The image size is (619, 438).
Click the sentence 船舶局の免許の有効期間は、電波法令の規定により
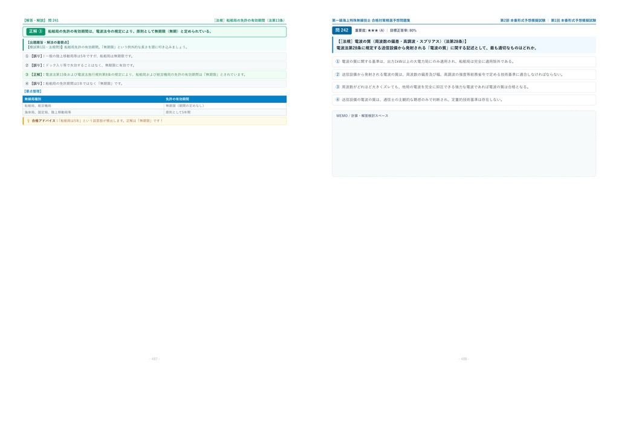pos(130,31)
